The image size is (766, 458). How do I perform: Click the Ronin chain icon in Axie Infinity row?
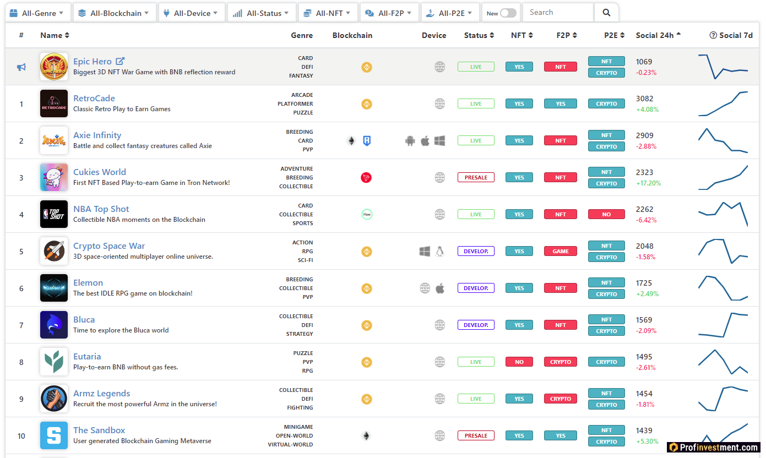pos(367,141)
